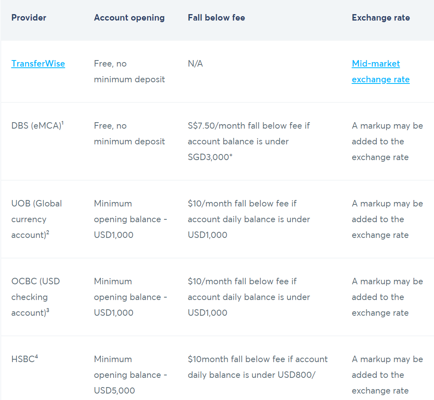The height and width of the screenshot is (400, 434).
Task: Click the N/A fee cell for TransferWise
Action: (195, 64)
